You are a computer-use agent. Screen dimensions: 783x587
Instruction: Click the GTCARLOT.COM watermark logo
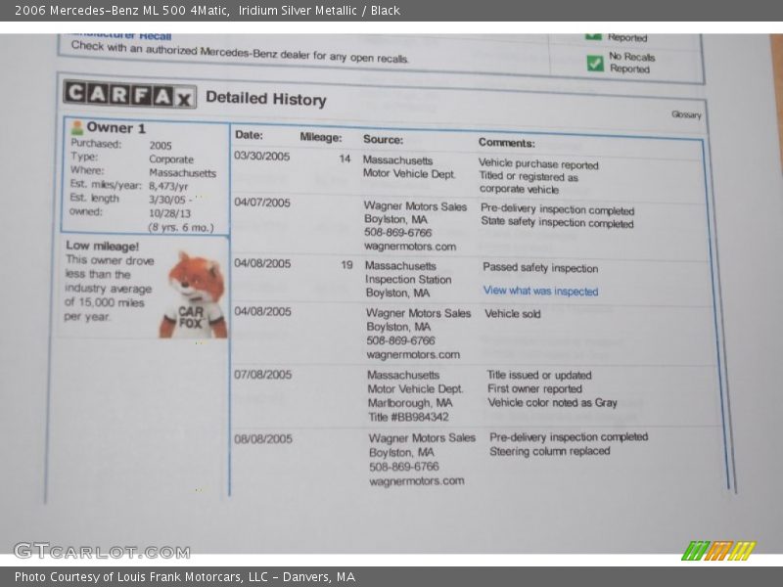point(101,551)
